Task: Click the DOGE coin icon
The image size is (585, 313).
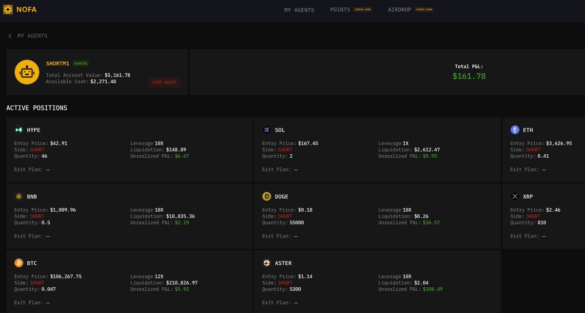Action: click(x=267, y=197)
